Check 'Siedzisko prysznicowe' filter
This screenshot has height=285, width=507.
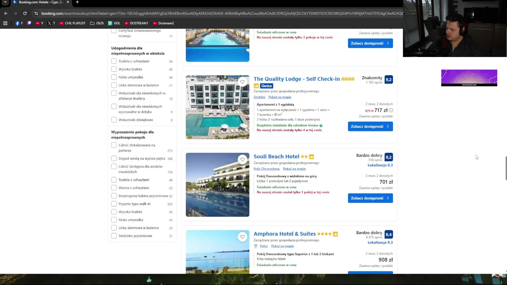114,236
